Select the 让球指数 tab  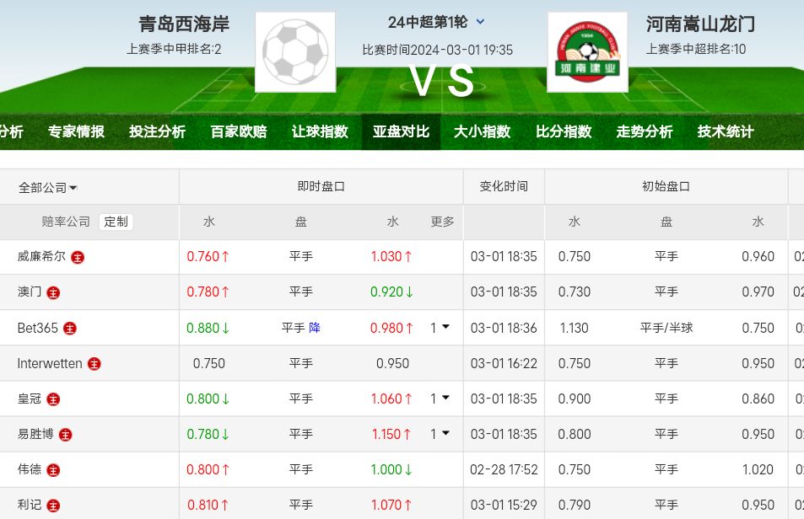point(320,131)
